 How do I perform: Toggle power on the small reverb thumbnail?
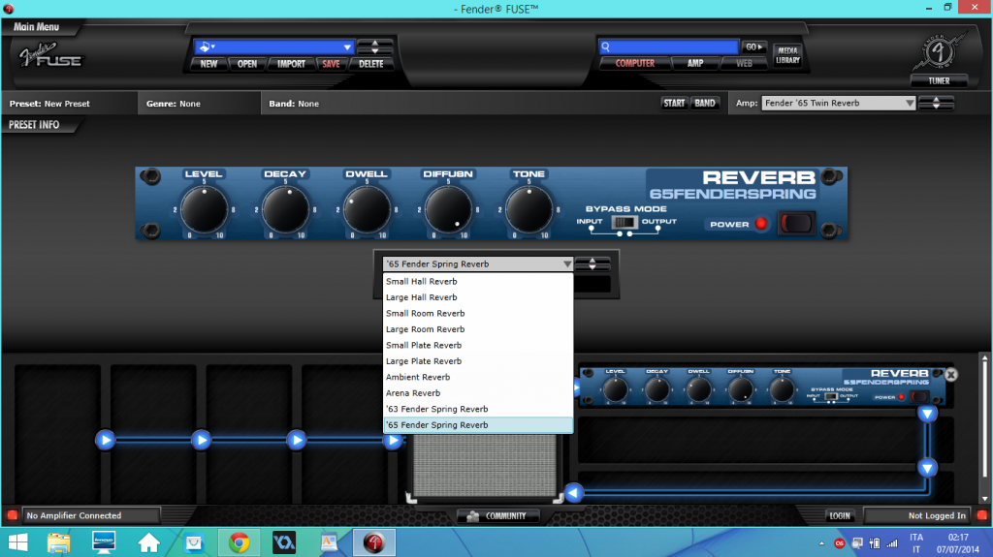click(x=919, y=397)
